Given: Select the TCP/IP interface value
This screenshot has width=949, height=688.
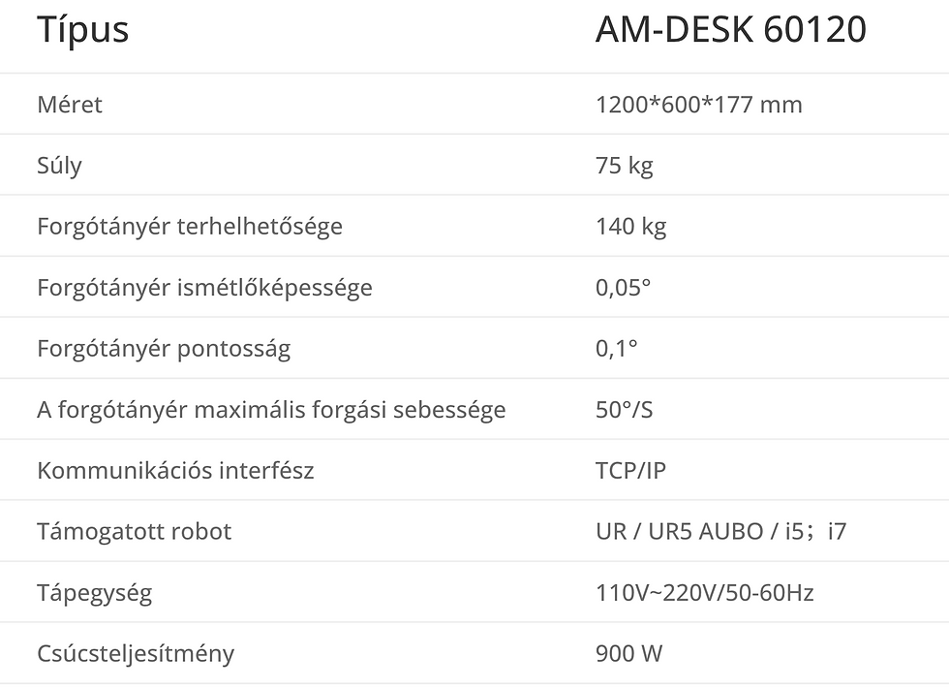Looking at the screenshot, I should pos(630,471).
